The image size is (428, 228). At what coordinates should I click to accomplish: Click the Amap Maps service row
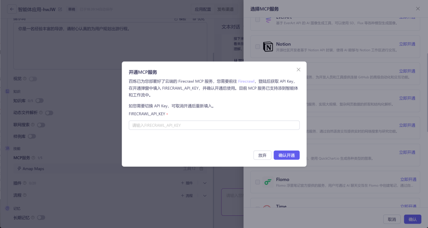point(110,169)
